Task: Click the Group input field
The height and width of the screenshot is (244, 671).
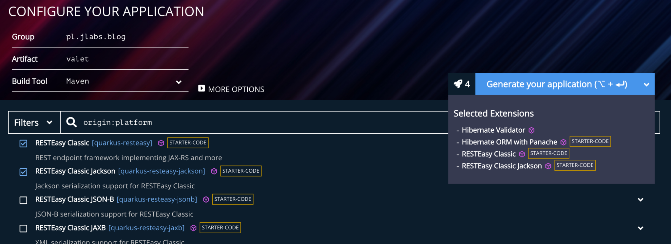Action: tap(126, 37)
